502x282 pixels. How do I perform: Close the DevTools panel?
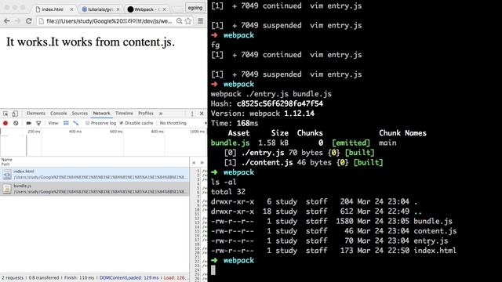202,114
